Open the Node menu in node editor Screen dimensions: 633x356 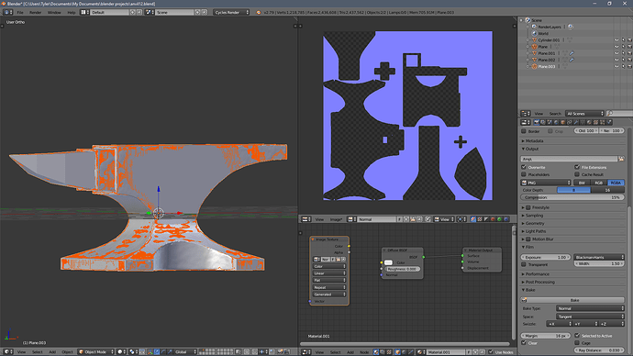tap(364, 352)
